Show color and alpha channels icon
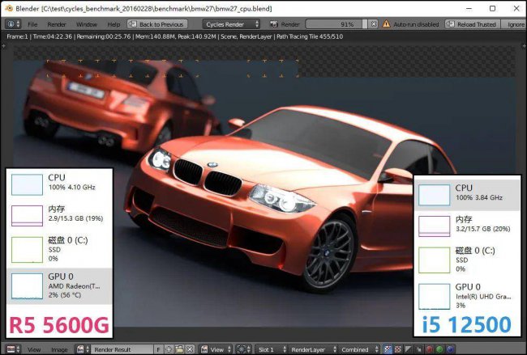The image size is (527, 355). click(388, 349)
